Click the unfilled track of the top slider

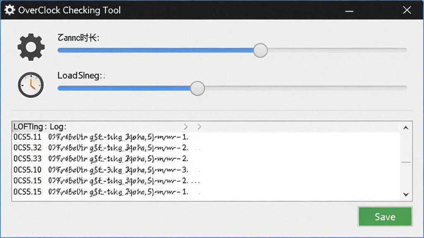[337, 50]
